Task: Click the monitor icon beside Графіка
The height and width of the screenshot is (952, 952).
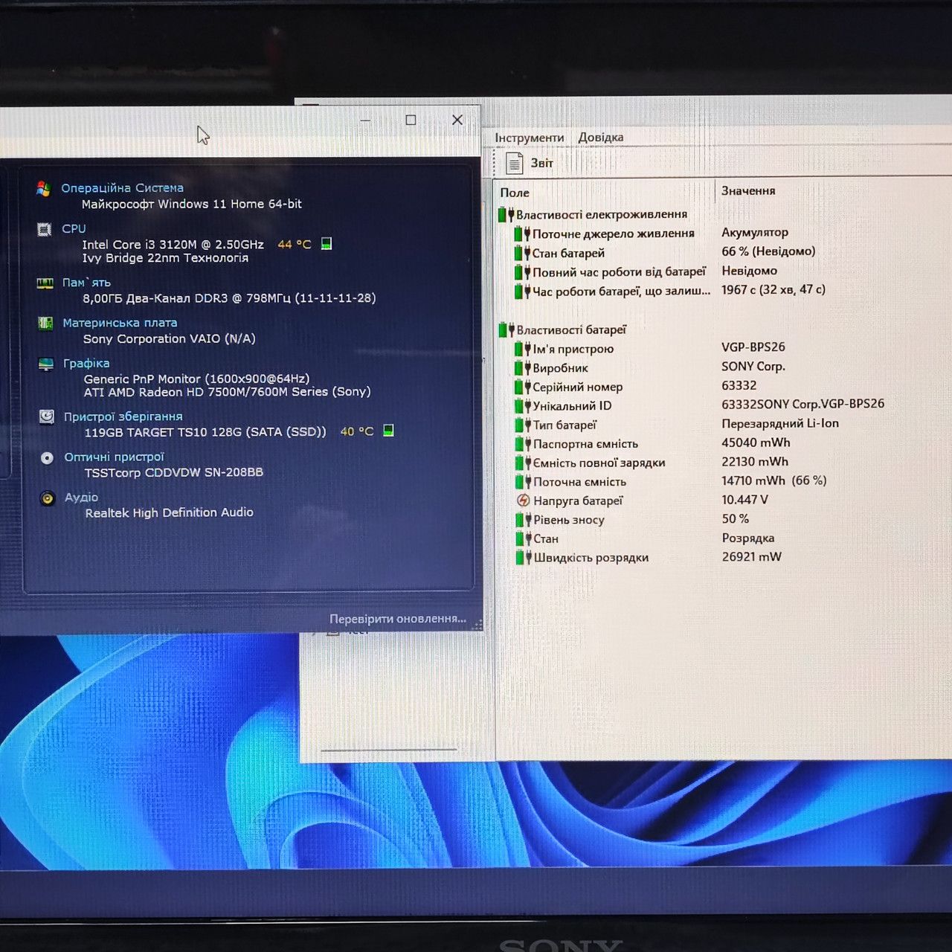Action: [x=46, y=364]
